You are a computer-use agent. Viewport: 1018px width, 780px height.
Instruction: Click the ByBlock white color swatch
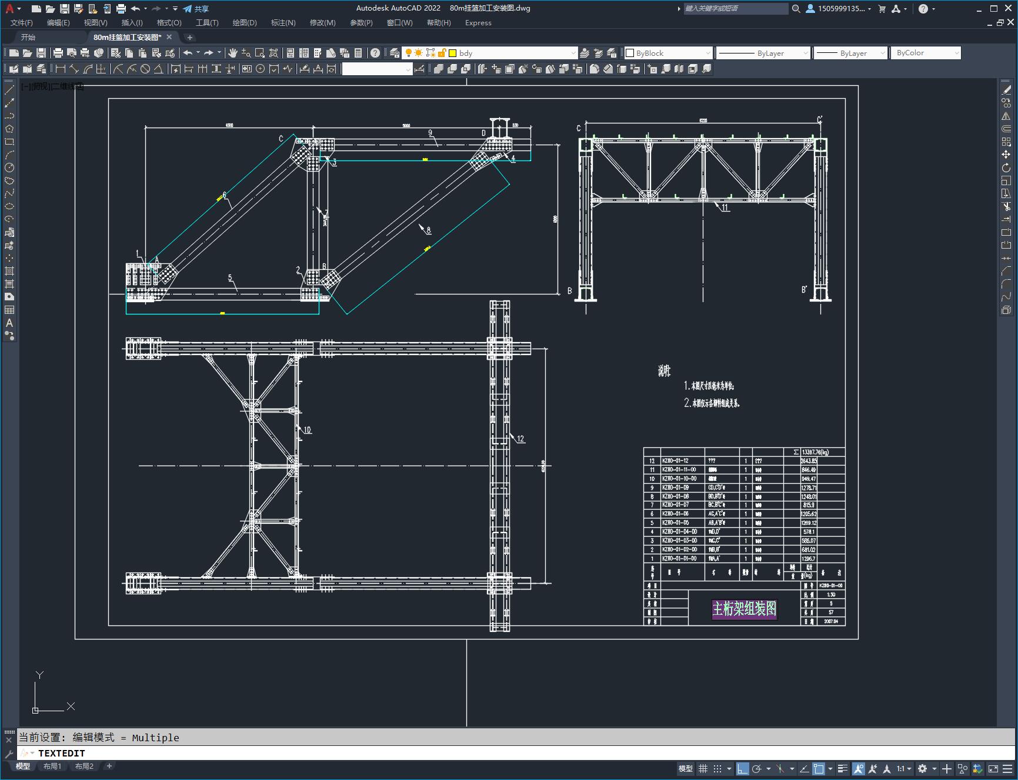[x=630, y=53]
